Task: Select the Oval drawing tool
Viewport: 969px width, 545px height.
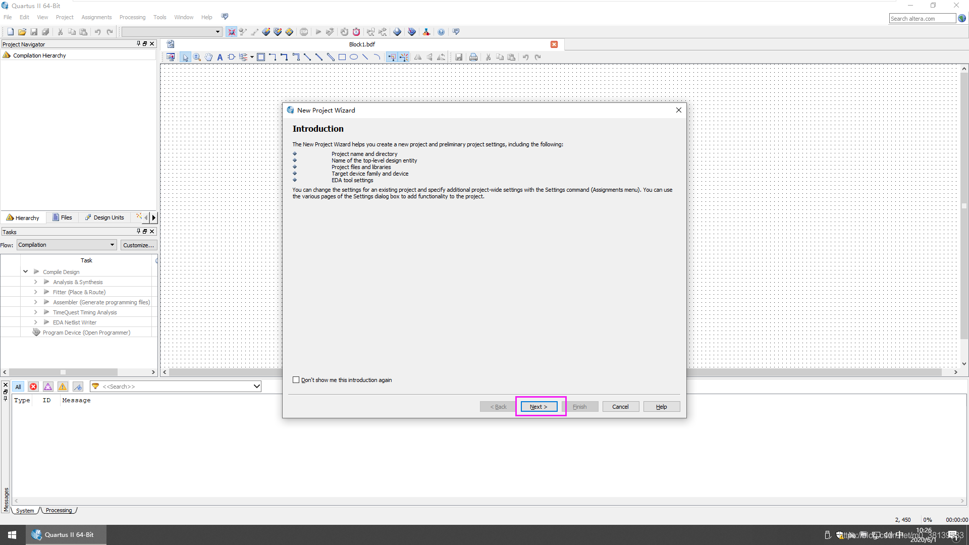Action: tap(354, 58)
